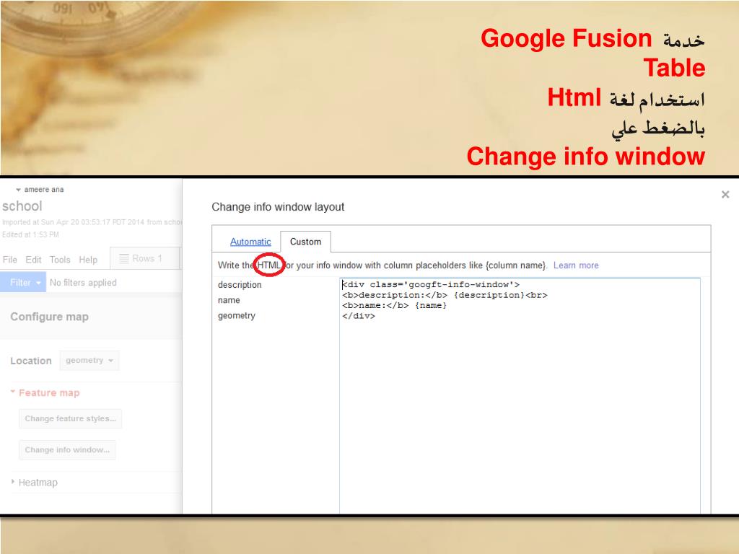Select the Custom tab
Viewport: 739px width, 554px height.
tap(305, 242)
